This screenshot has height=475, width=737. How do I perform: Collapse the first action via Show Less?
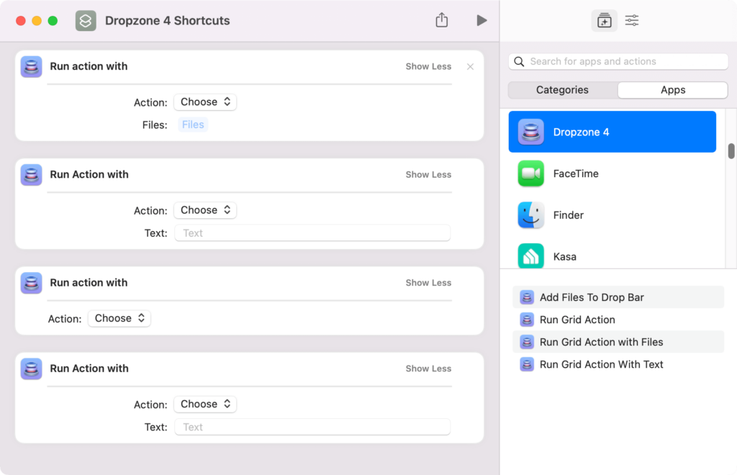point(428,66)
